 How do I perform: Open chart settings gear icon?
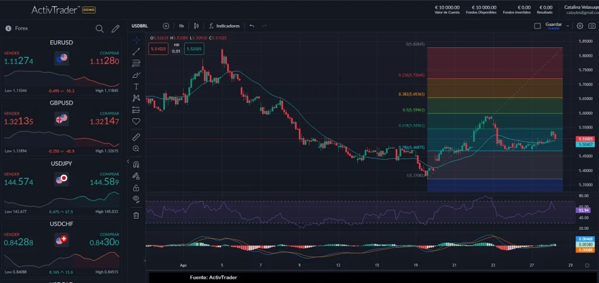[580, 26]
